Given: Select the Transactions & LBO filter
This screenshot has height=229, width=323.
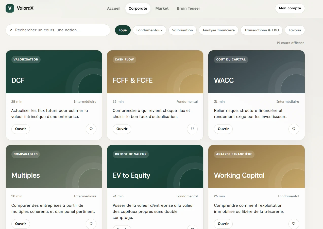Looking at the screenshot, I should coord(262,30).
